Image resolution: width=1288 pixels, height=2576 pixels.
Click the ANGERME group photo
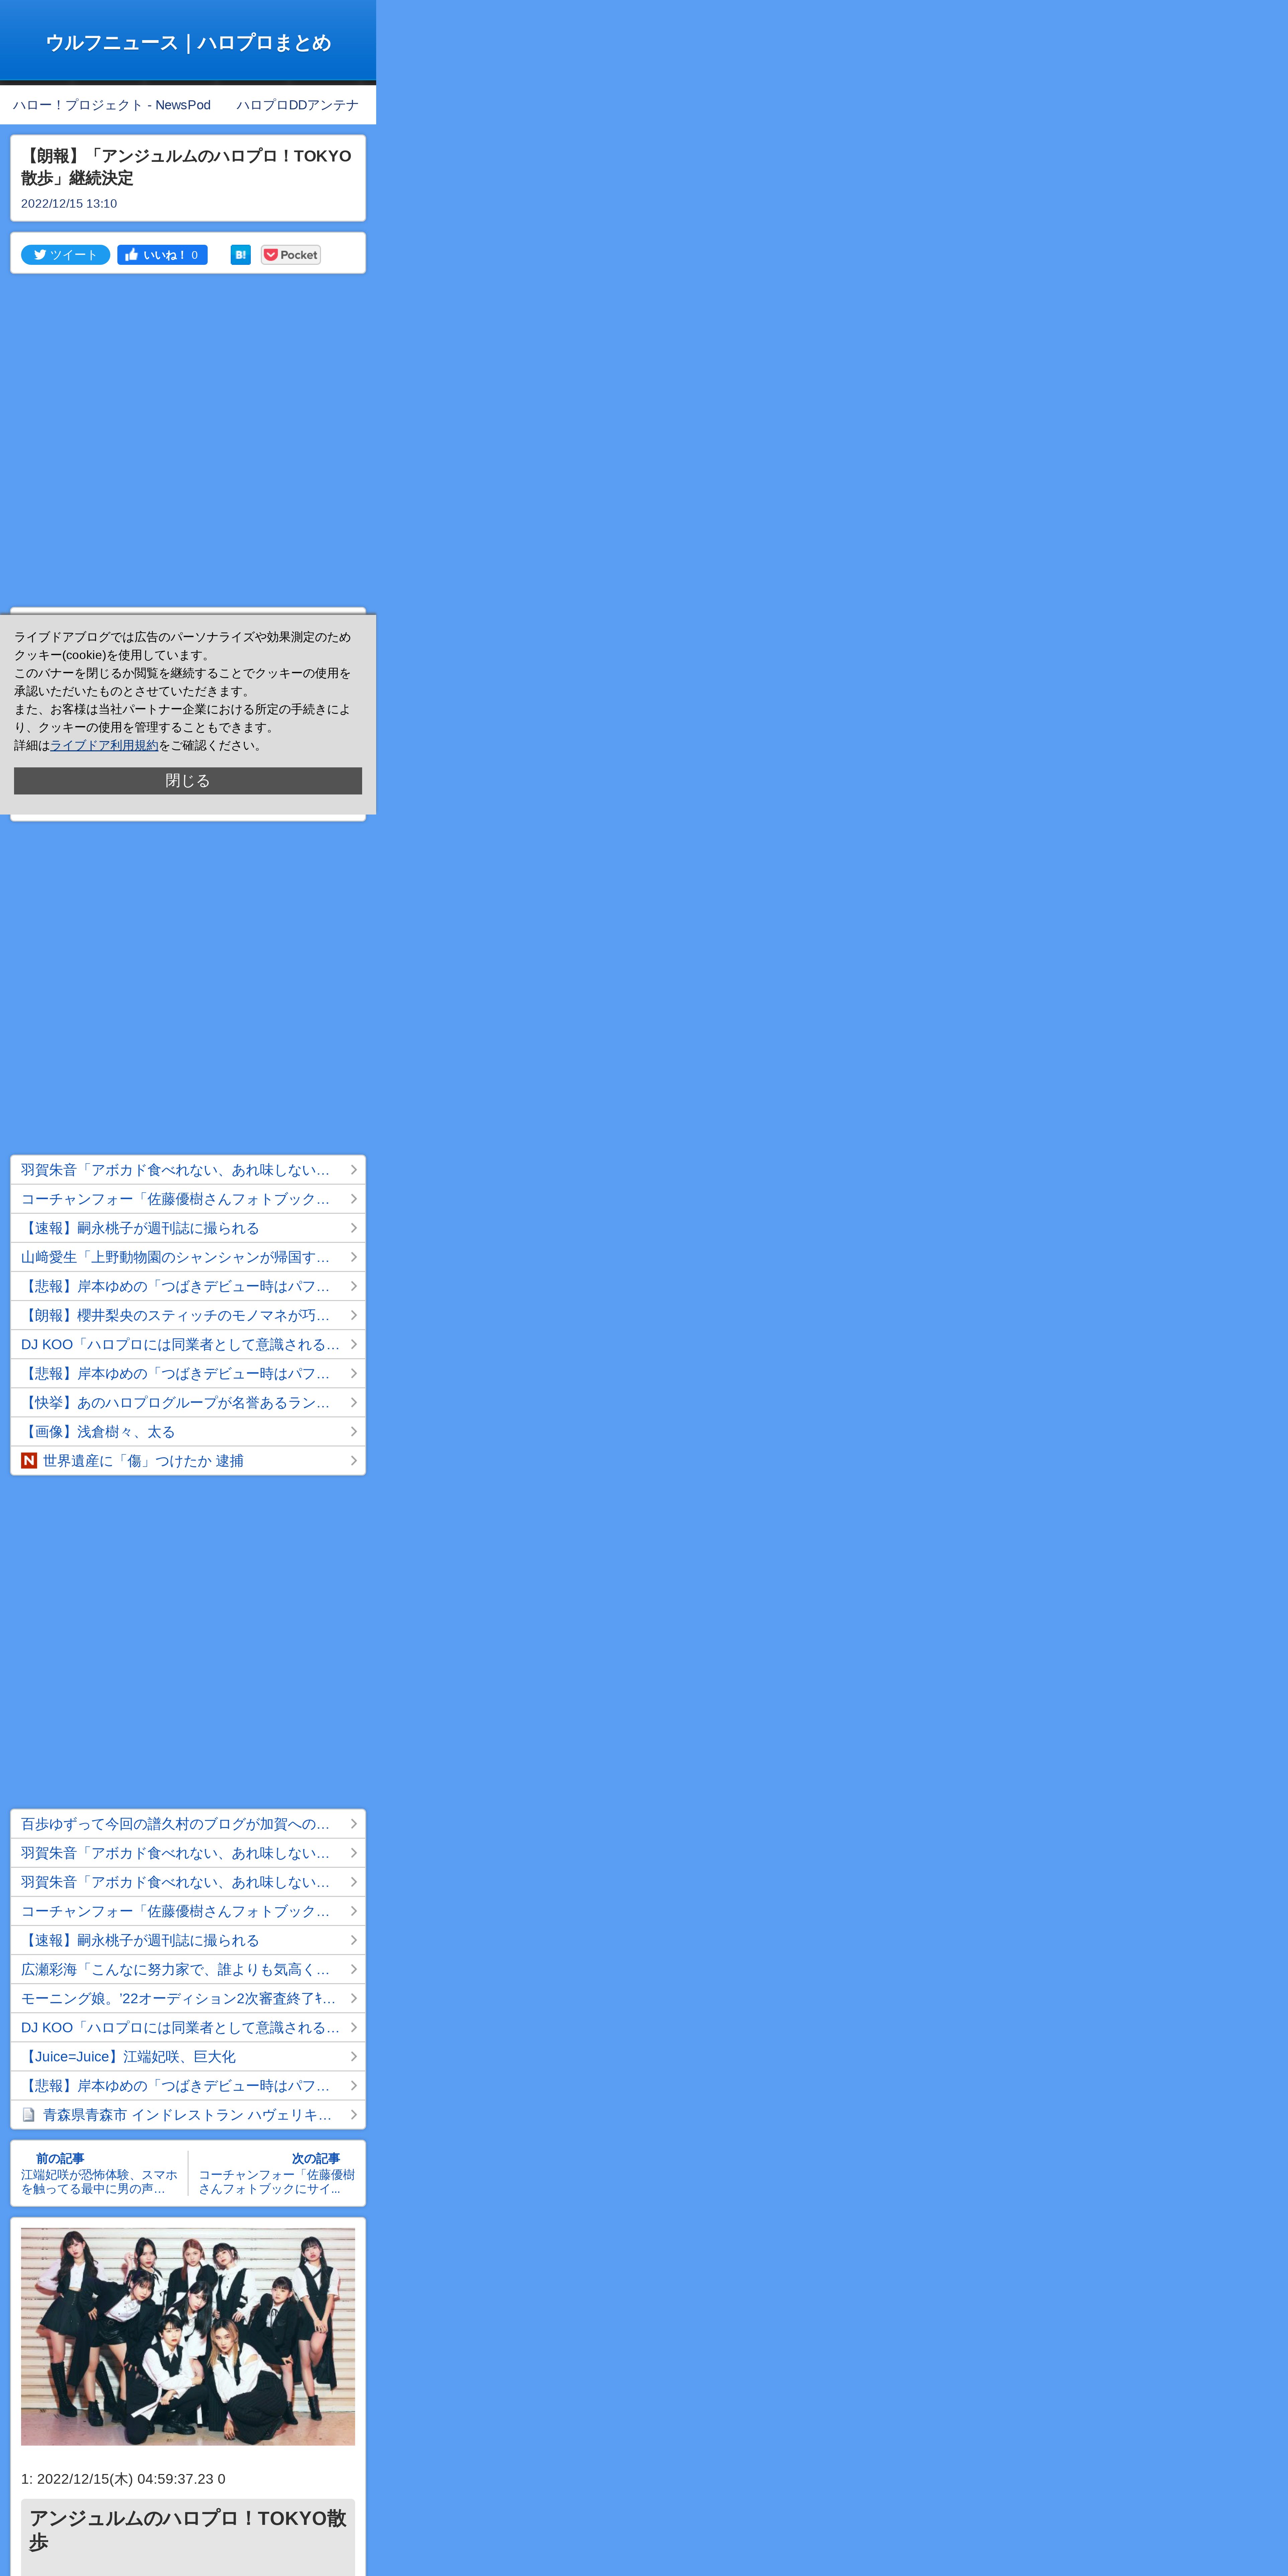[188, 2337]
